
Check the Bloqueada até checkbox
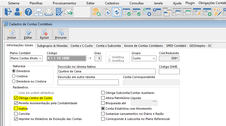coord(103,103)
